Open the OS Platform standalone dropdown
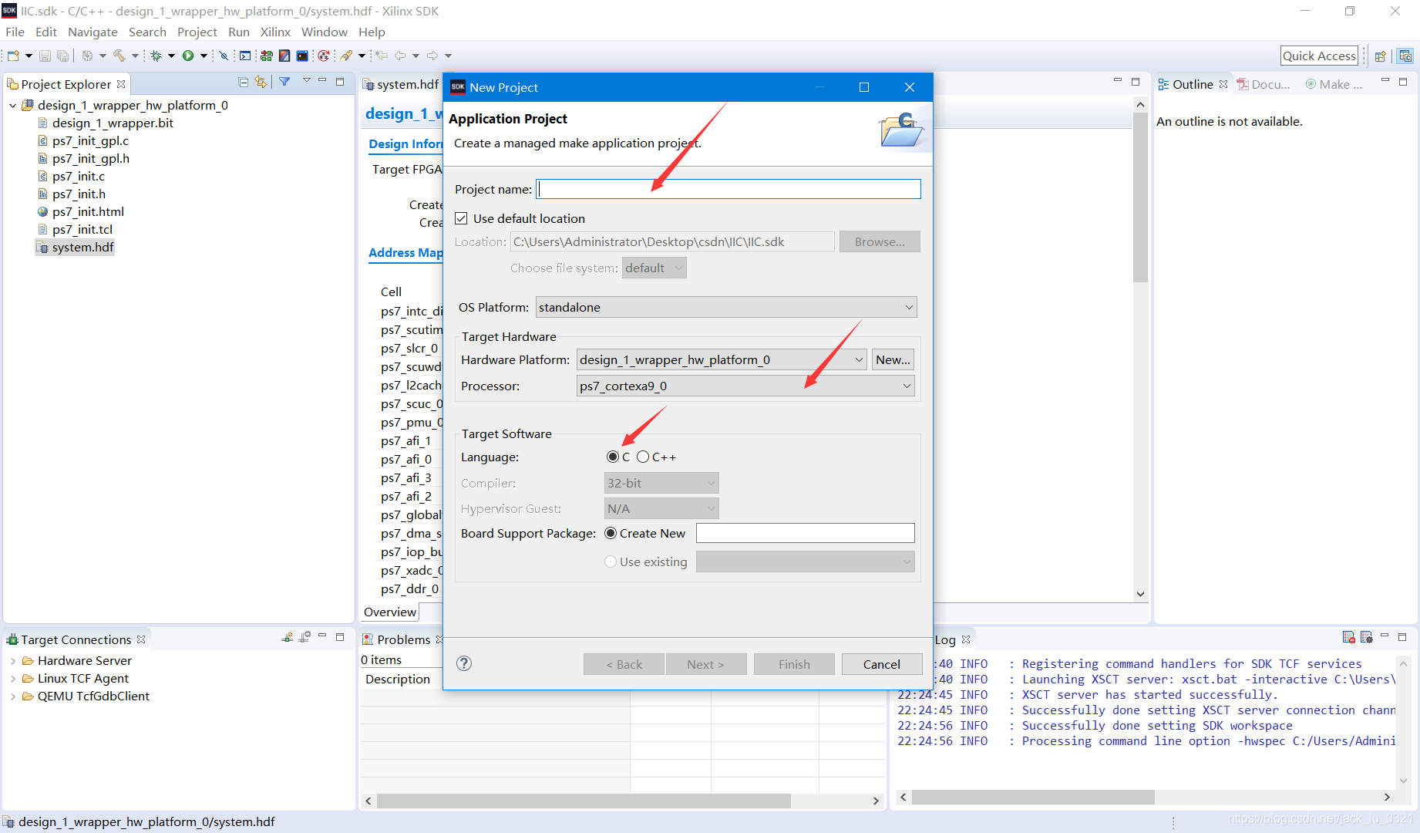 pos(726,307)
